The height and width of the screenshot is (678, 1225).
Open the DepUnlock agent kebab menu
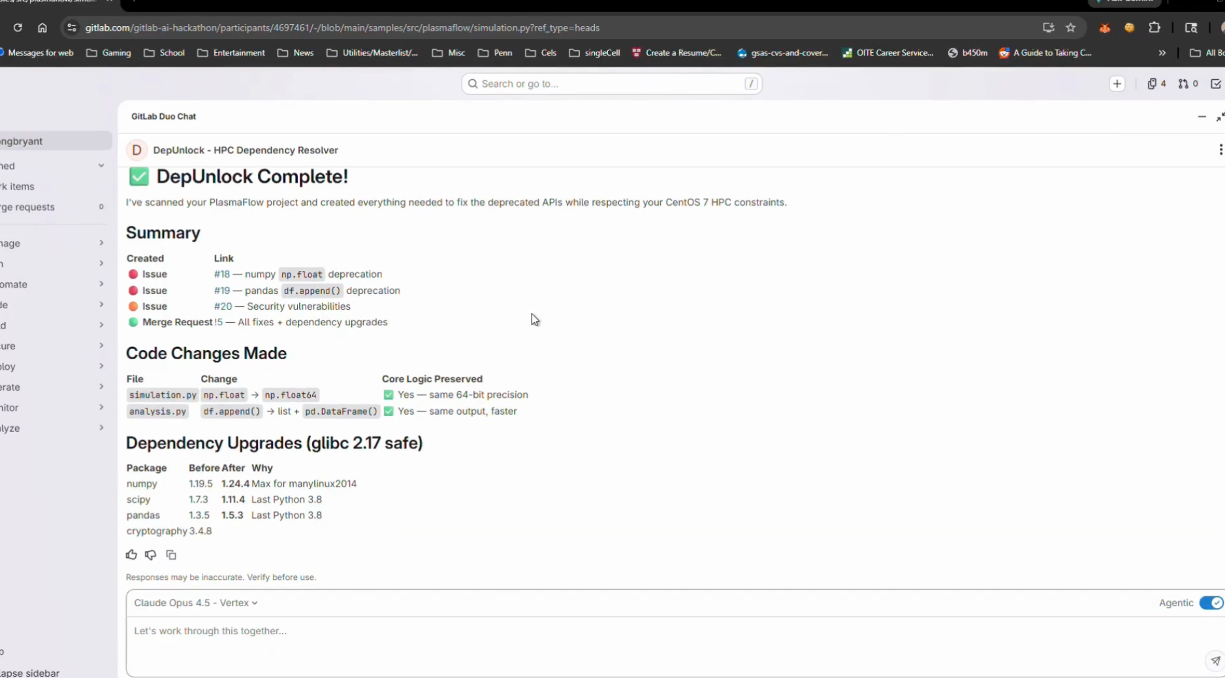click(1220, 150)
